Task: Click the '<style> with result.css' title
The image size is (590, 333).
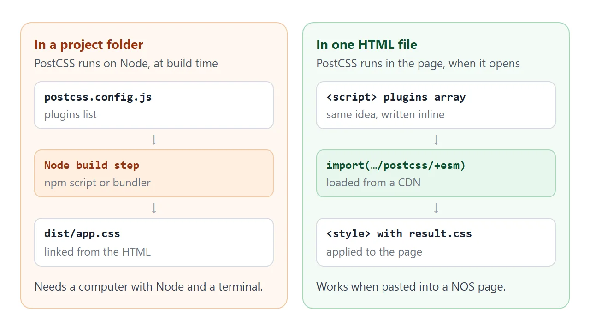Action: tap(399, 233)
